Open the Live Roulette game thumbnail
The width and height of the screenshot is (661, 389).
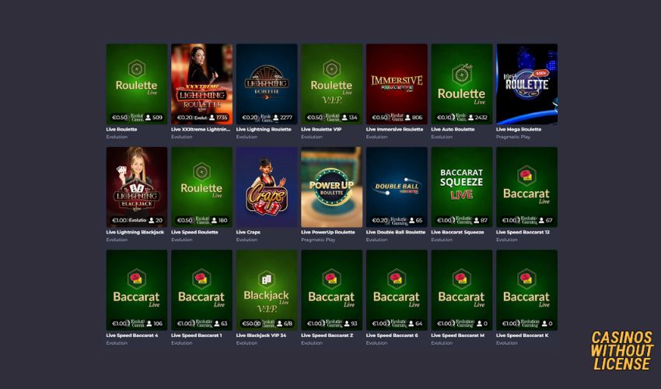pos(137,84)
